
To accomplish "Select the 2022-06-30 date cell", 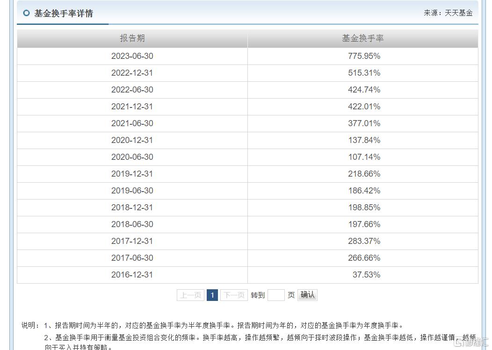I will pyautogui.click(x=132, y=90).
